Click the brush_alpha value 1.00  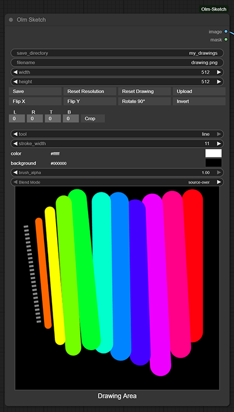click(205, 173)
